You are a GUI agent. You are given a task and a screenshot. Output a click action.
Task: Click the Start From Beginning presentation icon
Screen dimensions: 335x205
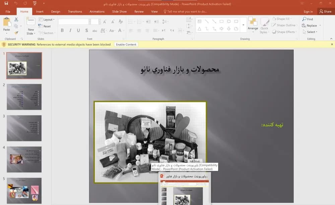click(35, 3)
